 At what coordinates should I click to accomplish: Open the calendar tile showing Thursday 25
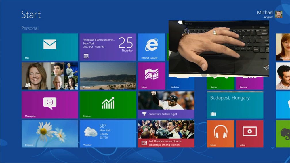click(108, 47)
